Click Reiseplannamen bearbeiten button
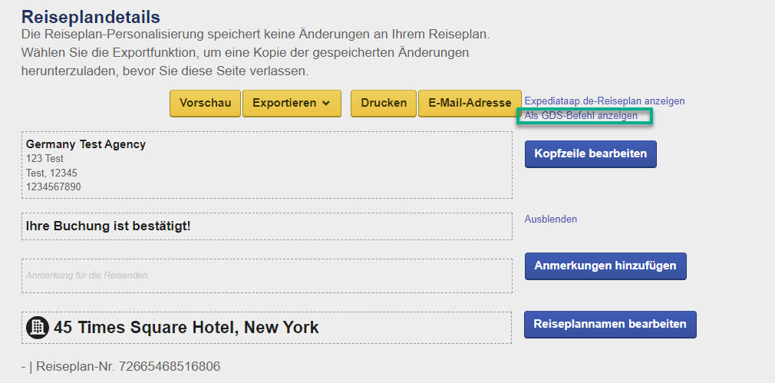This screenshot has height=383, width=775. coord(610,324)
